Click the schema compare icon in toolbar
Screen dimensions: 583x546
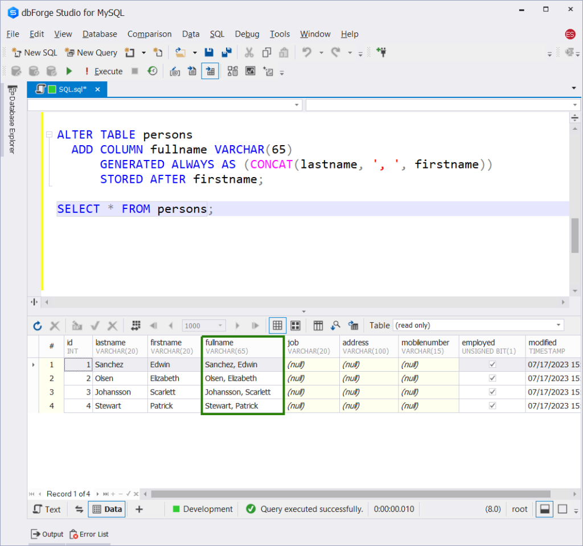point(233,71)
